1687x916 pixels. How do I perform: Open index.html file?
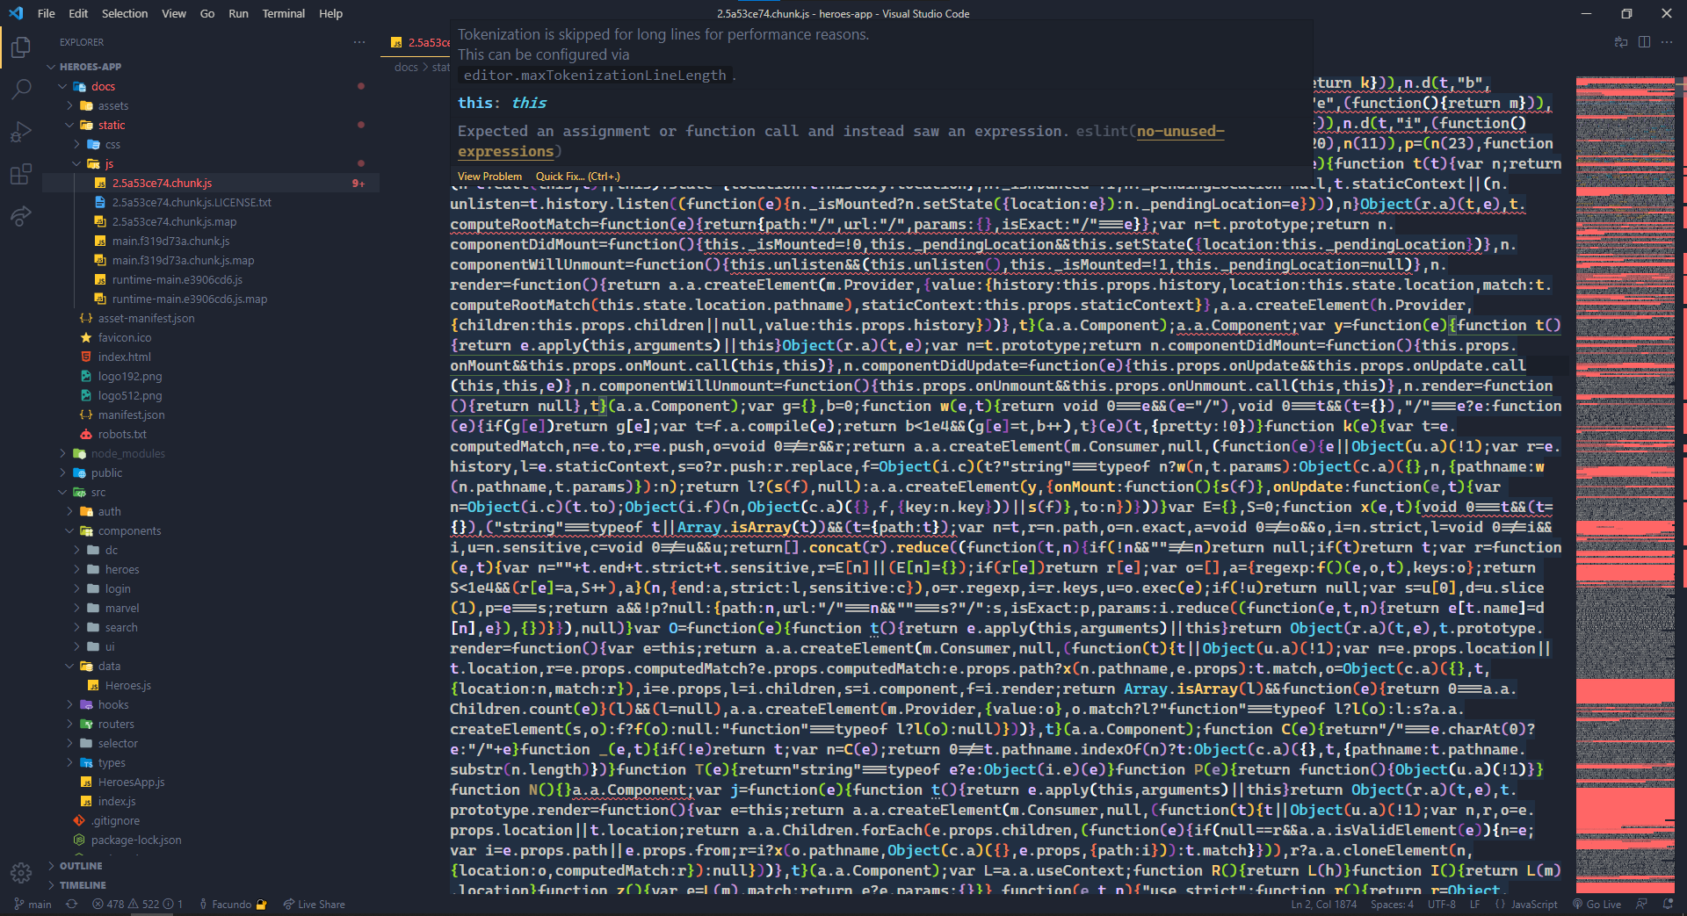click(125, 357)
